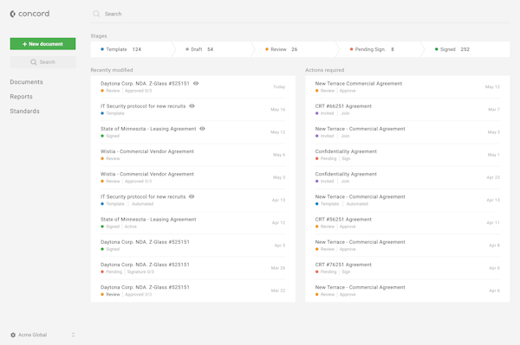Screen dimensions: 520x345
Task: Click Approve under CRT #56251 Agreement
Action: (348, 227)
